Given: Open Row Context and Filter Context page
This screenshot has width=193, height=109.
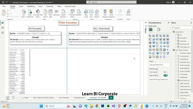Looking at the screenshot, I should pyautogui.click(x=43, y=97).
